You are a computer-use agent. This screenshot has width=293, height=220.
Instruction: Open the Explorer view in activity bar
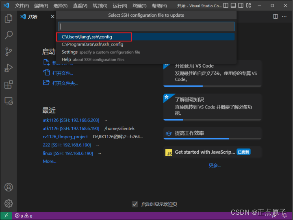click(9, 18)
